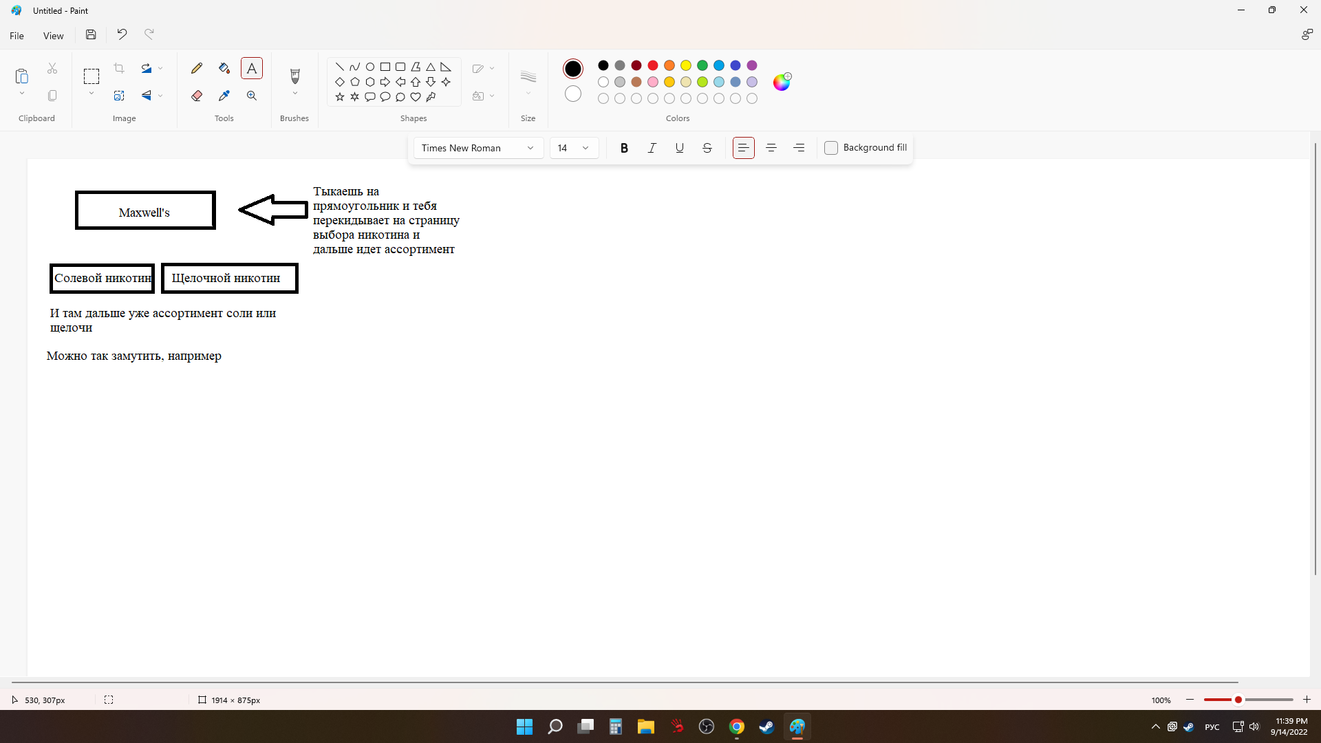Click the Undo arrow icon
Screen dimensions: 1321x743
click(x=122, y=34)
